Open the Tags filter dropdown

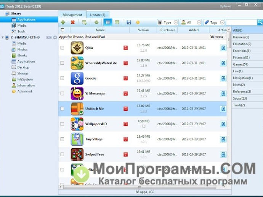(214, 22)
